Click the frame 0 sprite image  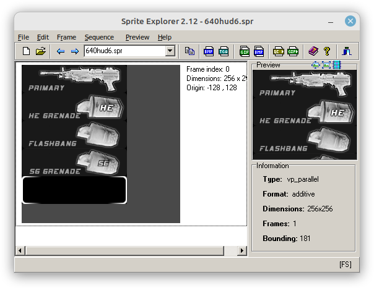point(101,144)
